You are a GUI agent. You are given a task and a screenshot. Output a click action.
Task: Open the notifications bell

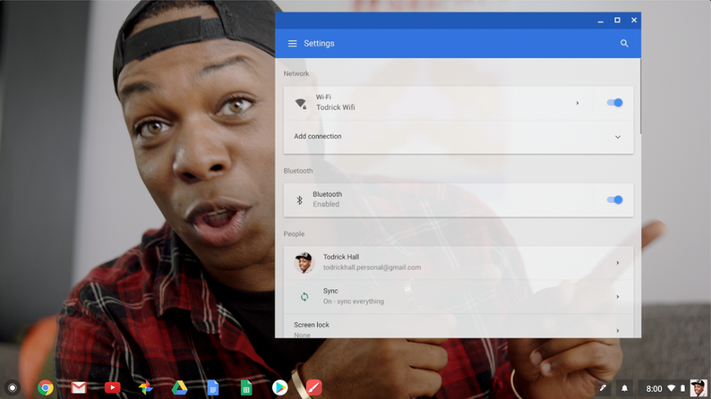point(624,388)
